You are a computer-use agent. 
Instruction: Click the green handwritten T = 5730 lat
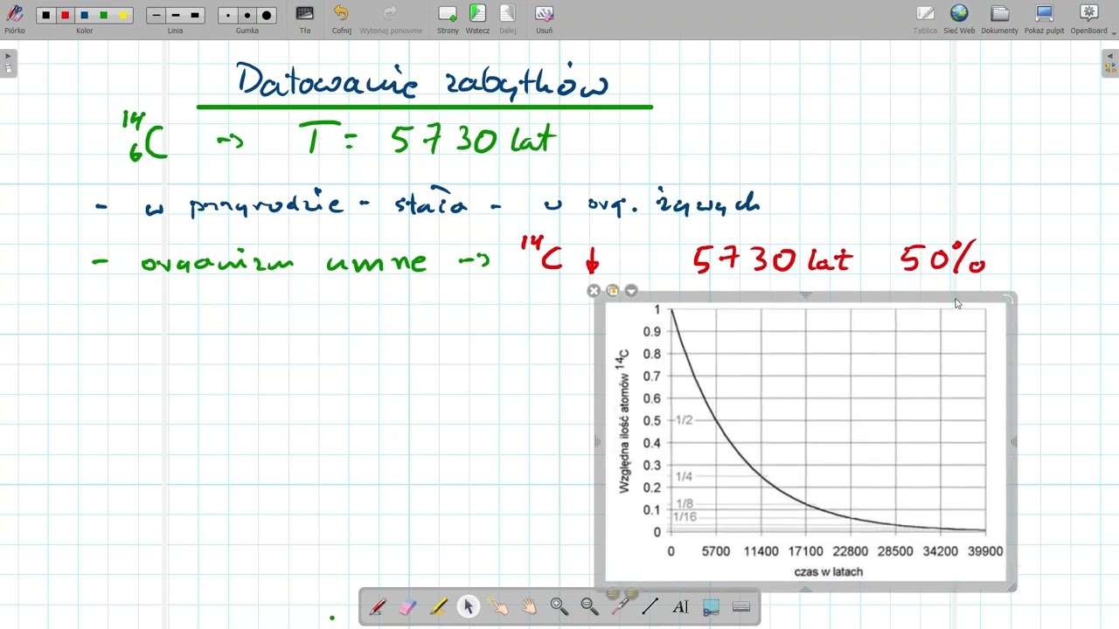[x=427, y=139]
